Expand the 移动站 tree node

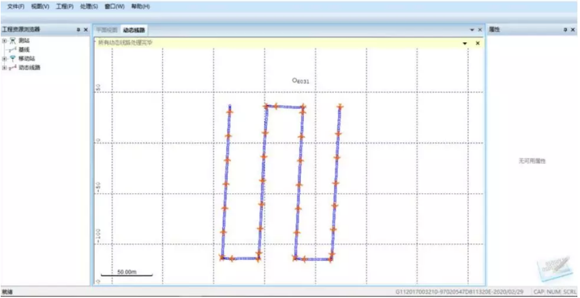[x=4, y=59]
